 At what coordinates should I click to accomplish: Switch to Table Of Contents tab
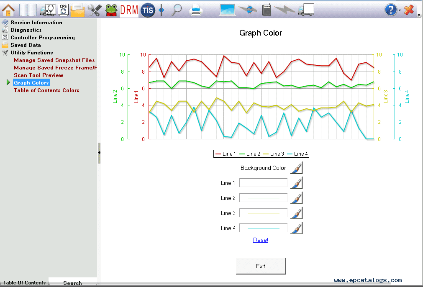24,282
